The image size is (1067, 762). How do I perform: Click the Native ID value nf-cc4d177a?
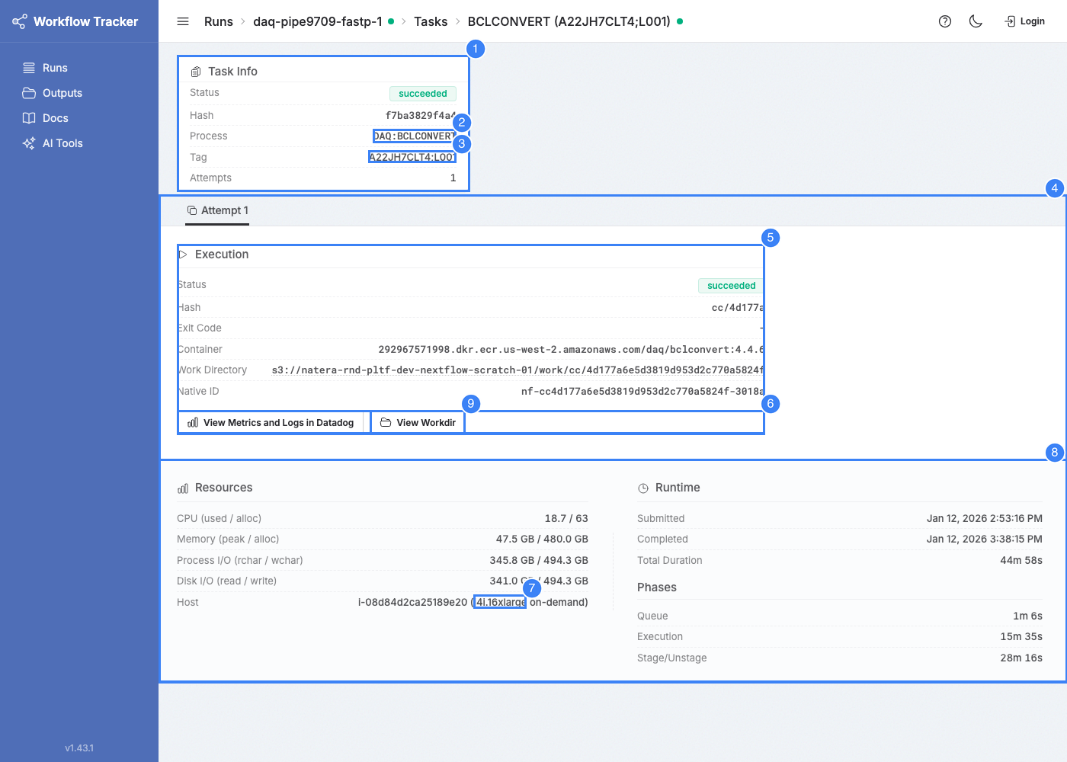(x=642, y=392)
